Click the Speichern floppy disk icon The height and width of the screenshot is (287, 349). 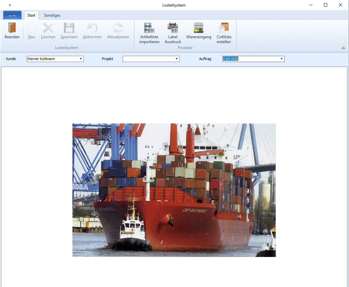[69, 28]
